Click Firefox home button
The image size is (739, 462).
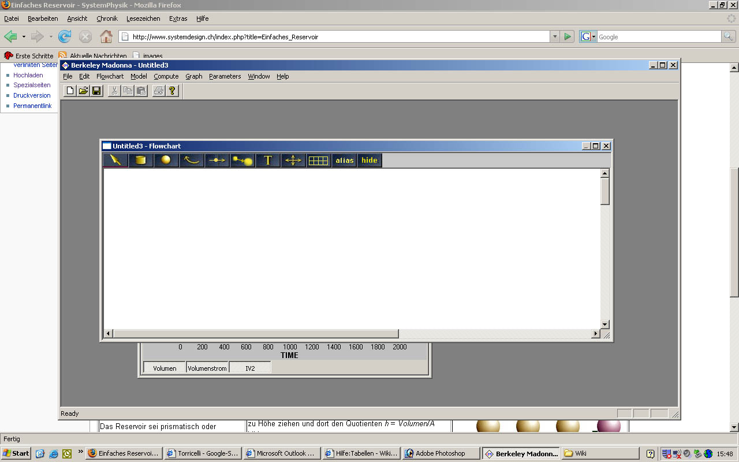click(106, 36)
